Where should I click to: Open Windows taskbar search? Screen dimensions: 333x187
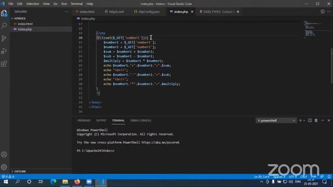tap(18, 182)
